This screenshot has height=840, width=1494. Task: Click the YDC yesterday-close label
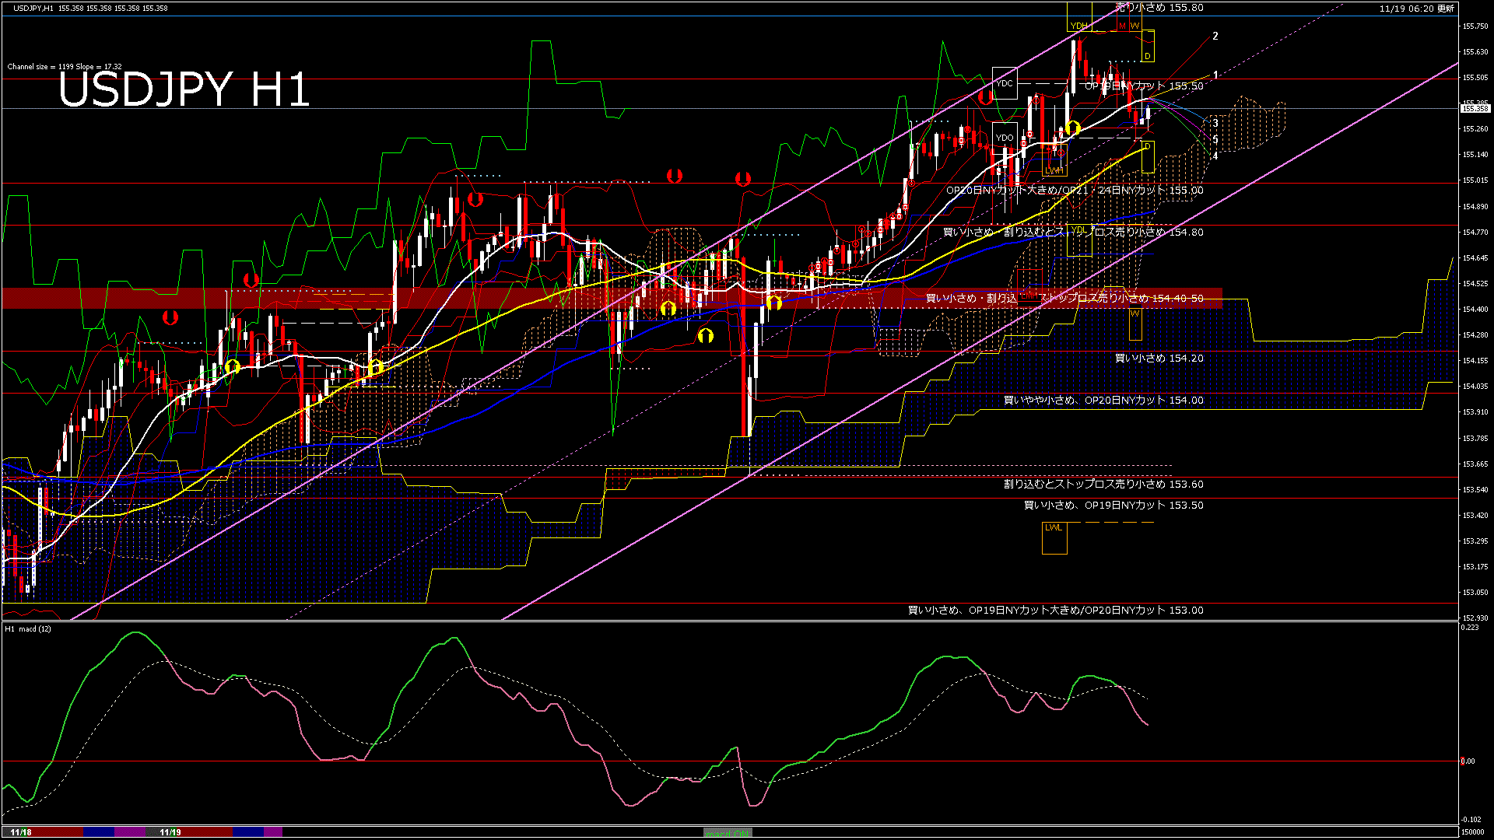pos(1005,83)
